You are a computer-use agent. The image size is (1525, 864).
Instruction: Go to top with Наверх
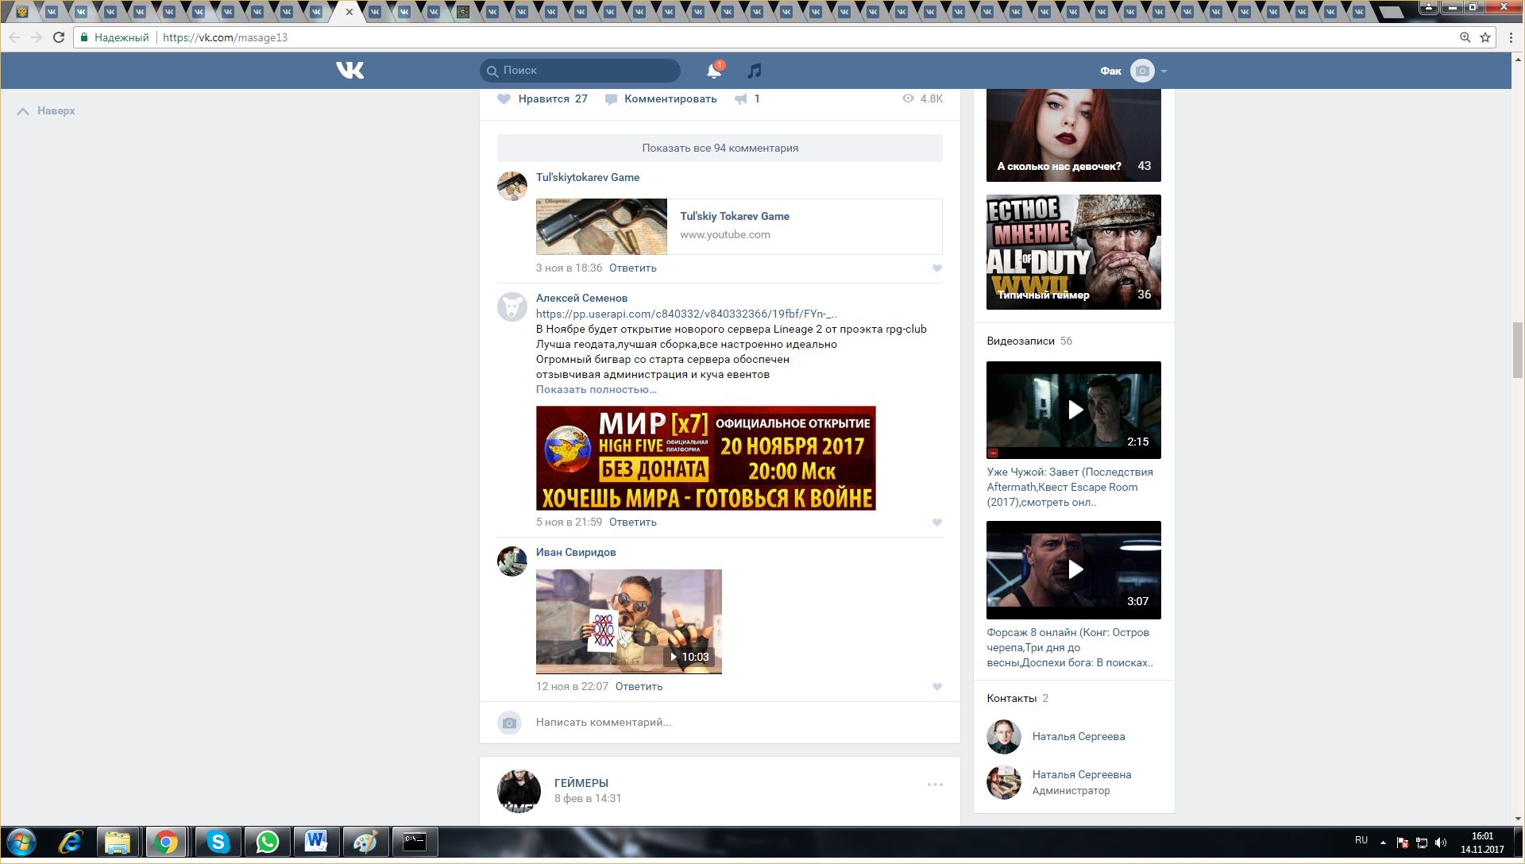click(46, 111)
